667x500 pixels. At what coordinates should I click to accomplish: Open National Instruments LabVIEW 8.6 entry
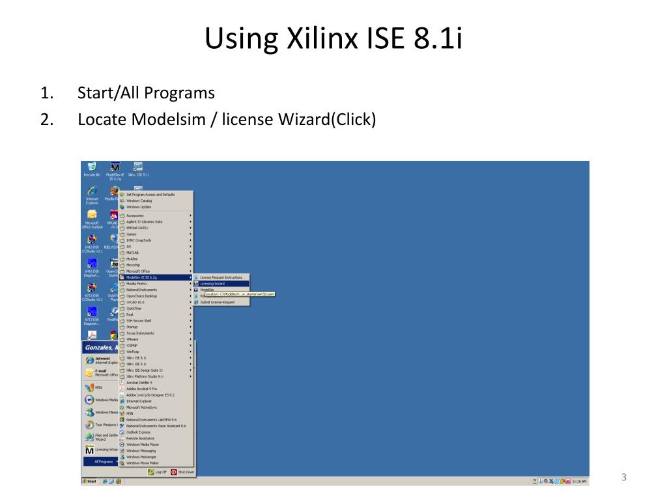tap(156, 420)
